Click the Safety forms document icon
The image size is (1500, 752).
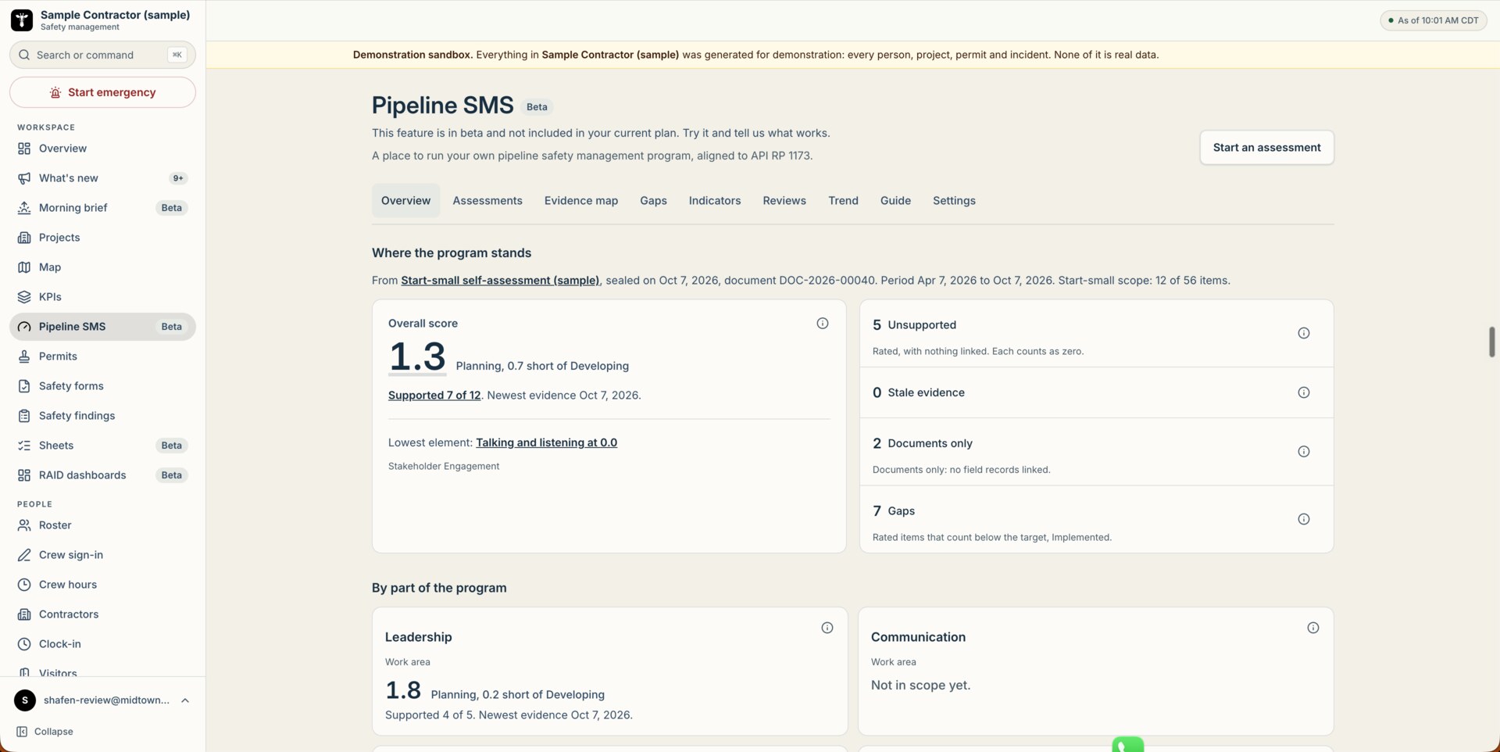[x=24, y=386]
